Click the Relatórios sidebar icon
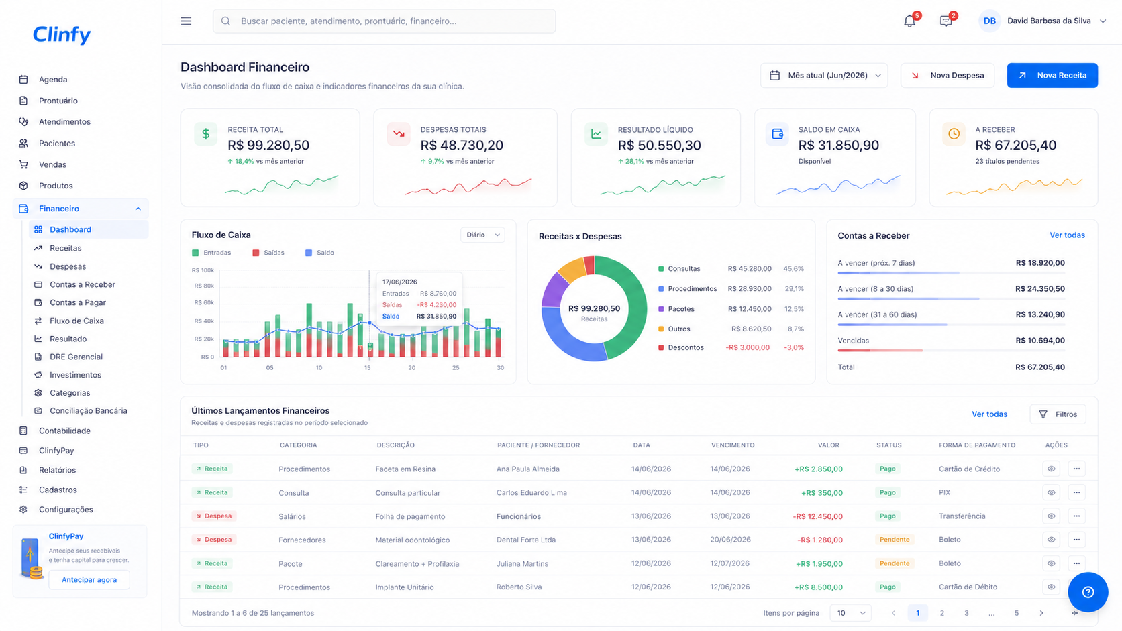This screenshot has width=1122, height=631. [x=23, y=470]
